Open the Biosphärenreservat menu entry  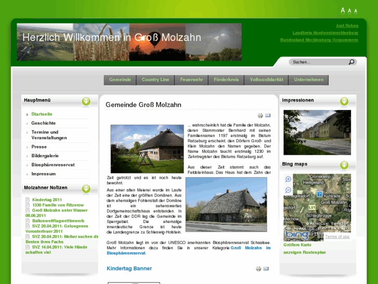[x=53, y=165]
